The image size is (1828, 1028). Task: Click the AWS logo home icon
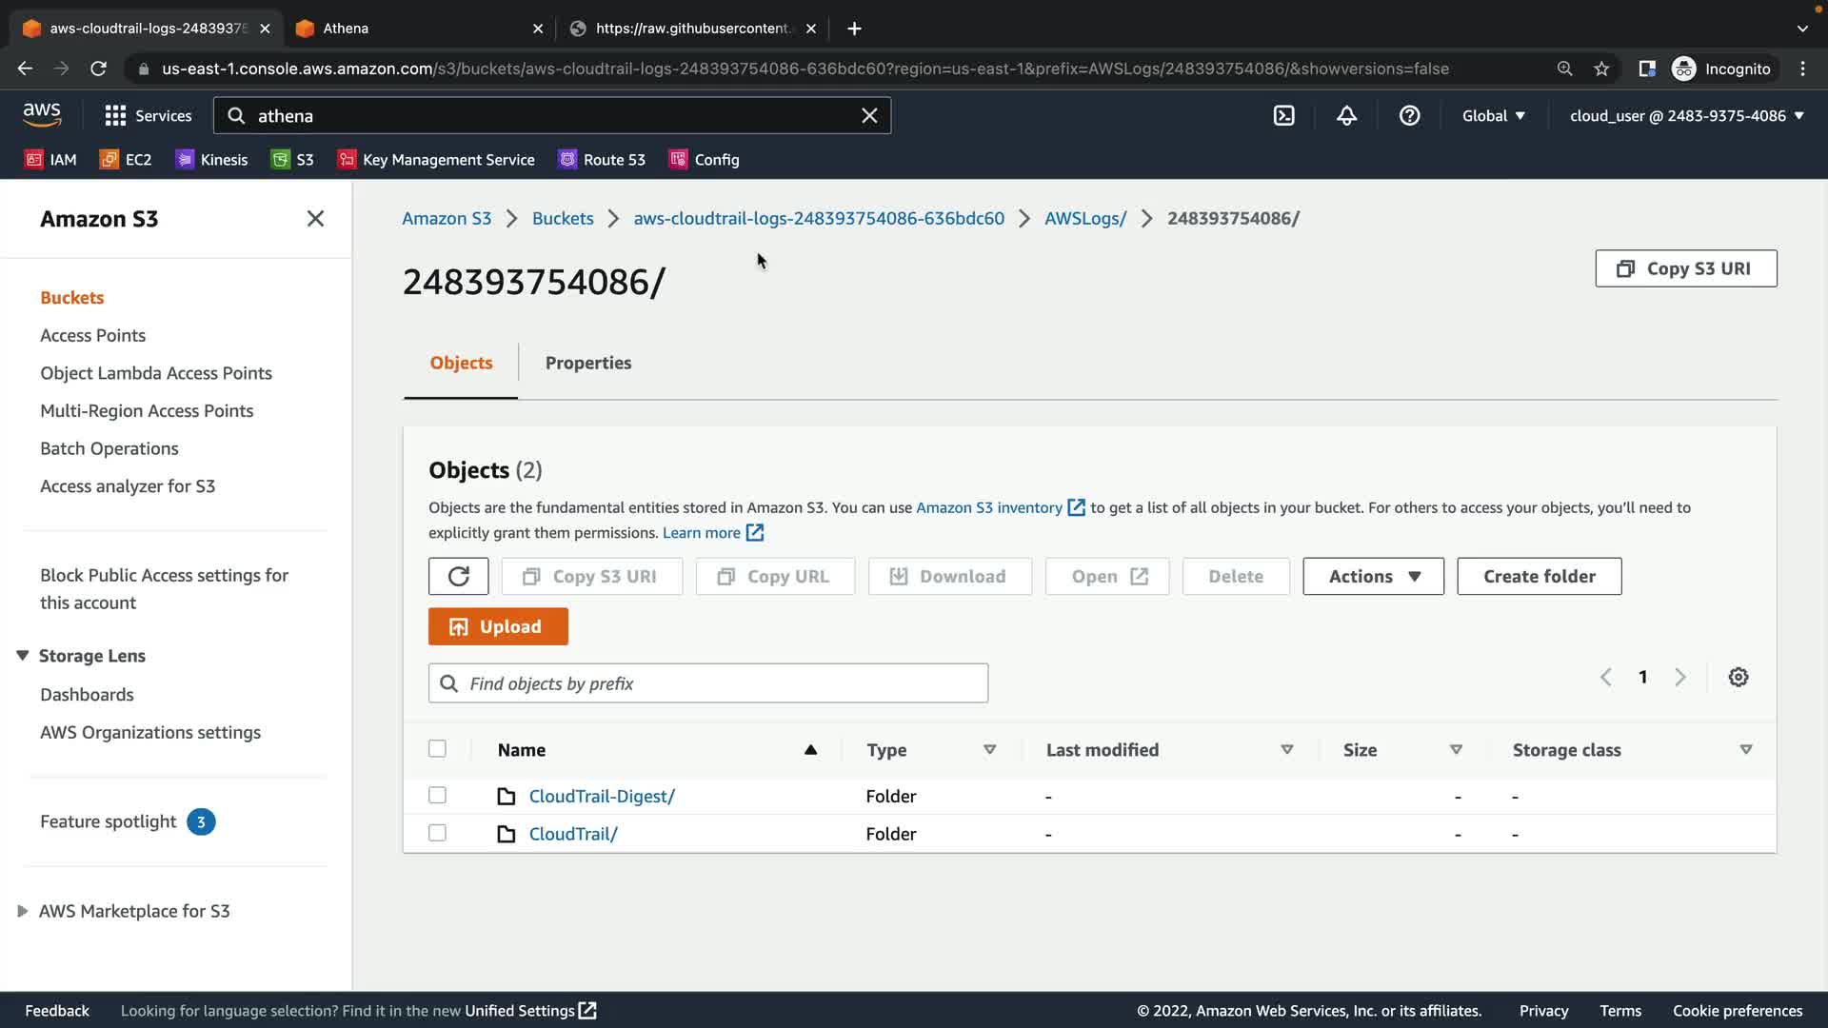(42, 115)
